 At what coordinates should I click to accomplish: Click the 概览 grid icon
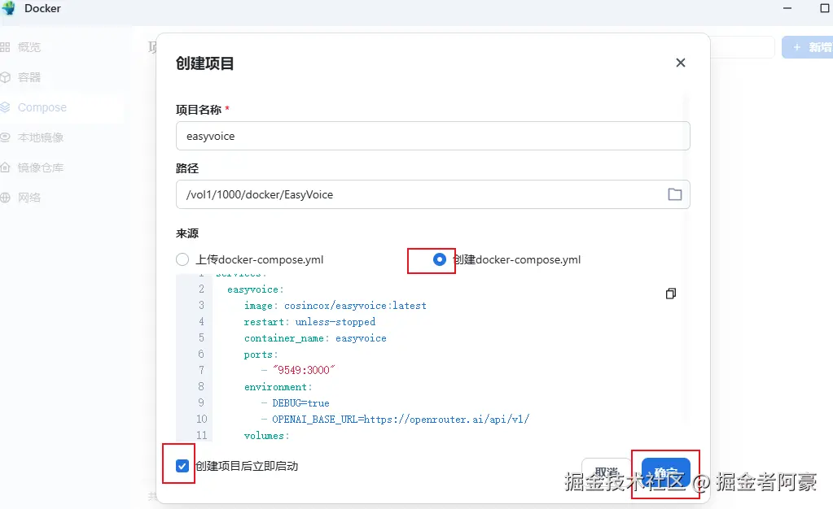6,47
